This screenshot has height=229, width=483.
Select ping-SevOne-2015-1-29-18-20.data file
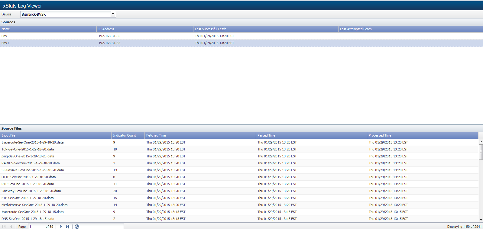point(239,156)
